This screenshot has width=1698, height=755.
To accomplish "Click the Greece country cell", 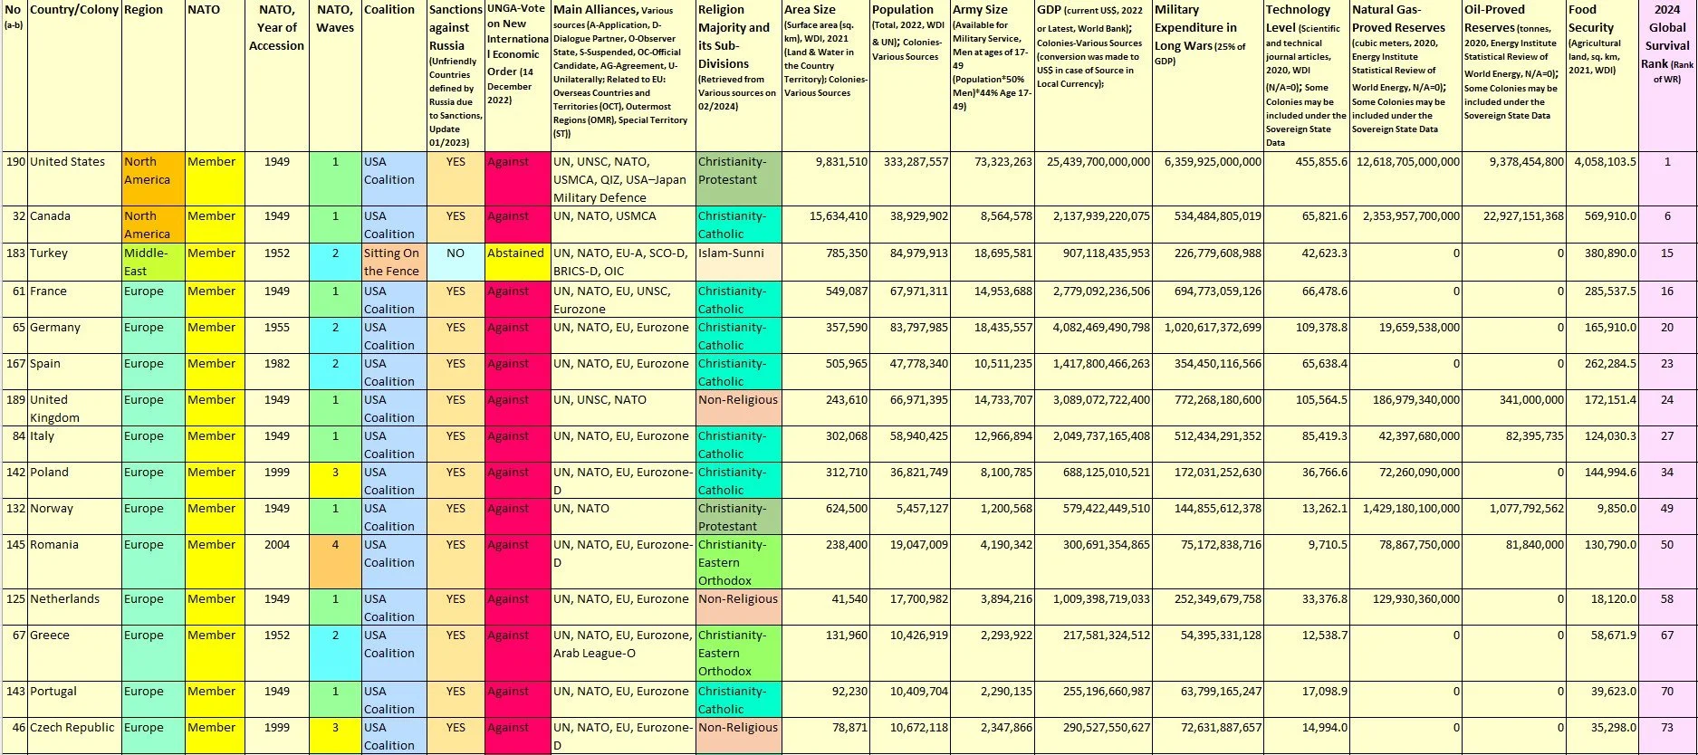I will pyautogui.click(x=74, y=653).
